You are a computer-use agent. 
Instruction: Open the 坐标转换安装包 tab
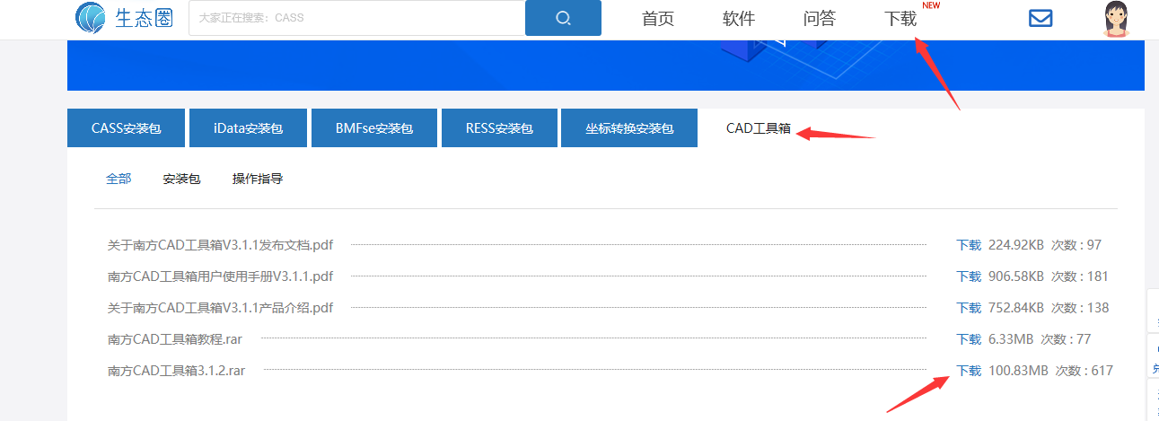pyautogui.click(x=628, y=128)
